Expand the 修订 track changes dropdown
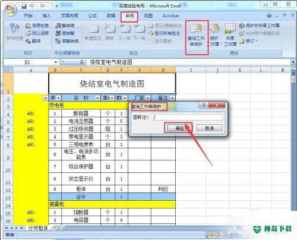This screenshot has width=297, height=240. [x=248, y=41]
